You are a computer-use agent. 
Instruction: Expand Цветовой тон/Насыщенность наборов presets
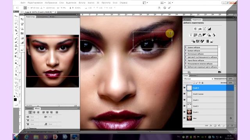point(186,57)
